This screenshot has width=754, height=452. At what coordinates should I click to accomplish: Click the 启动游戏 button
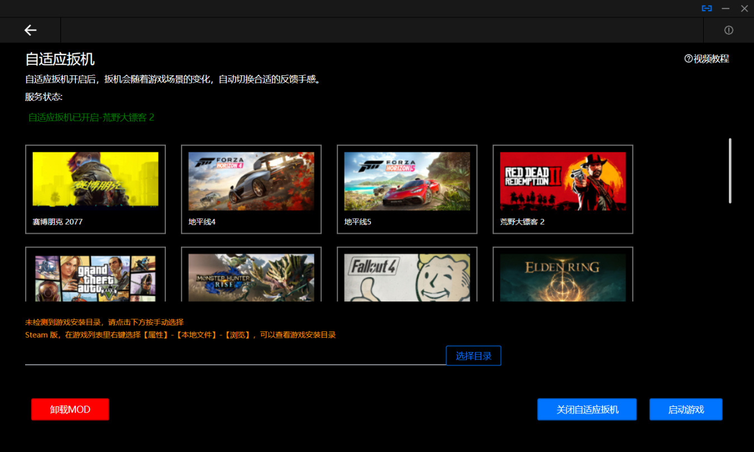[686, 410]
